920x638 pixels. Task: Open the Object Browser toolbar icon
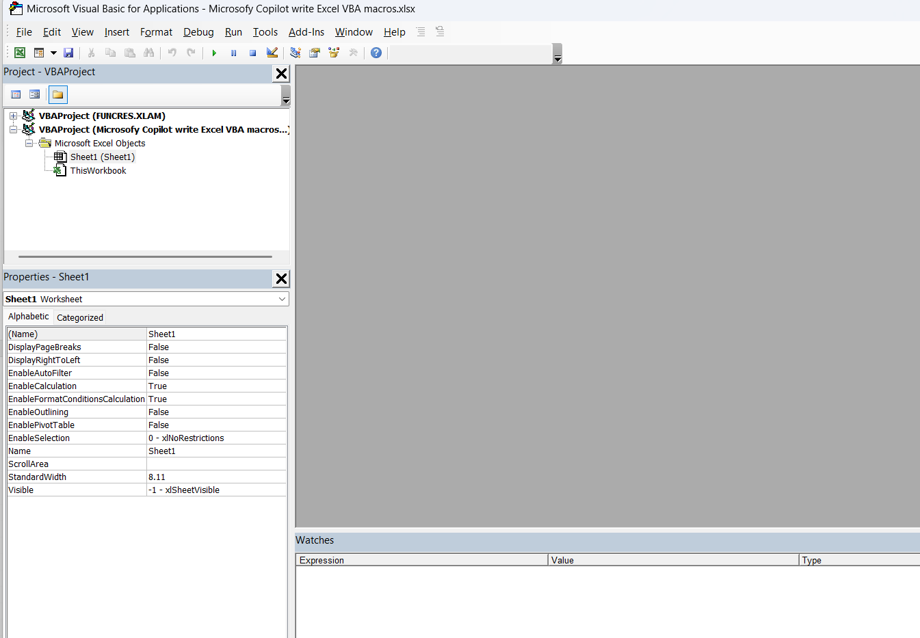[334, 53]
